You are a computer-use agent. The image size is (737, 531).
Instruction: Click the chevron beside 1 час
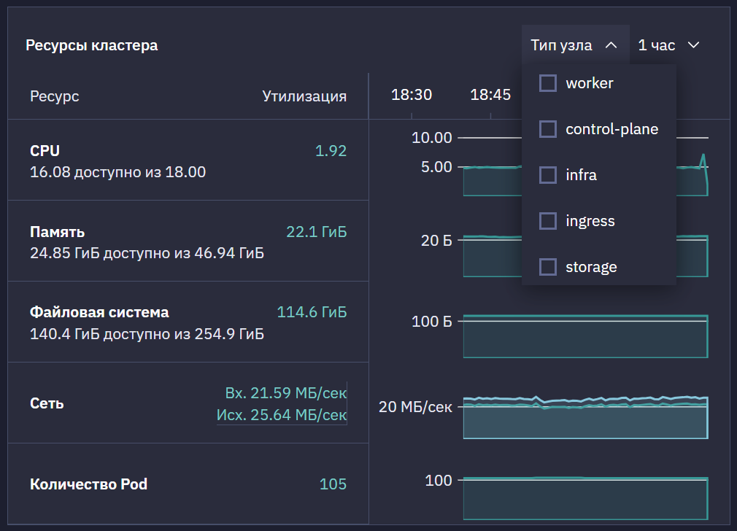(x=694, y=45)
